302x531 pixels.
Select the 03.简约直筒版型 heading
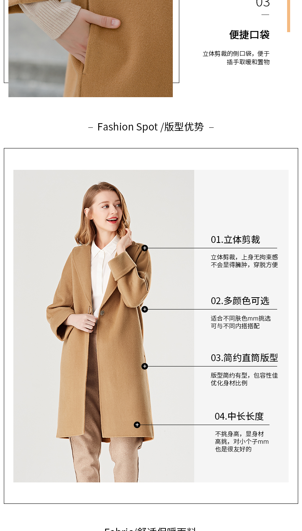pyautogui.click(x=244, y=358)
